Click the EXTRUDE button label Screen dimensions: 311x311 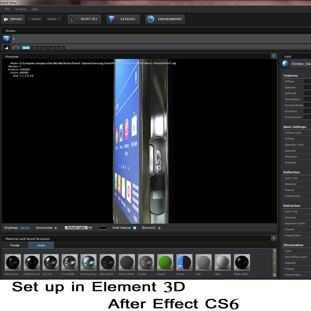pyautogui.click(x=128, y=19)
